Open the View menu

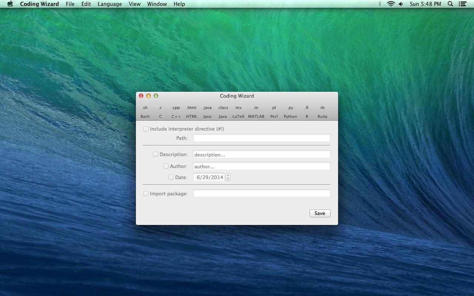(134, 4)
